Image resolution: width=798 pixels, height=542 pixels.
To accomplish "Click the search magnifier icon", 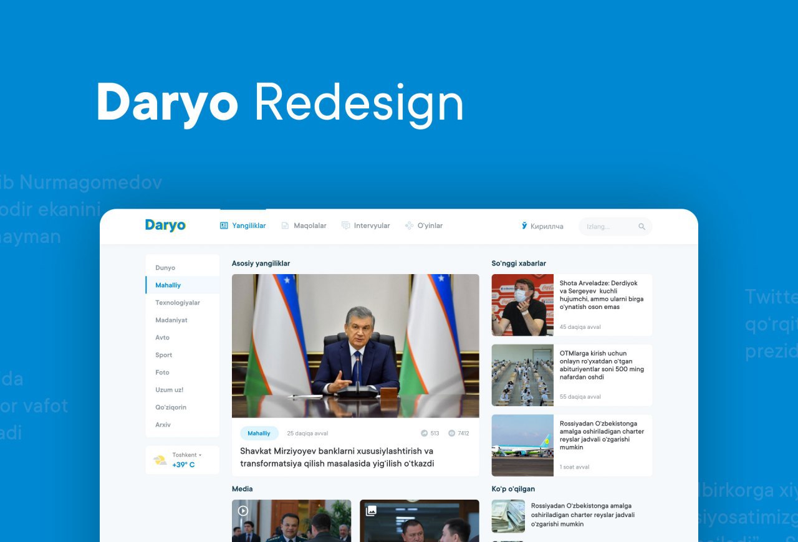I will (x=642, y=227).
